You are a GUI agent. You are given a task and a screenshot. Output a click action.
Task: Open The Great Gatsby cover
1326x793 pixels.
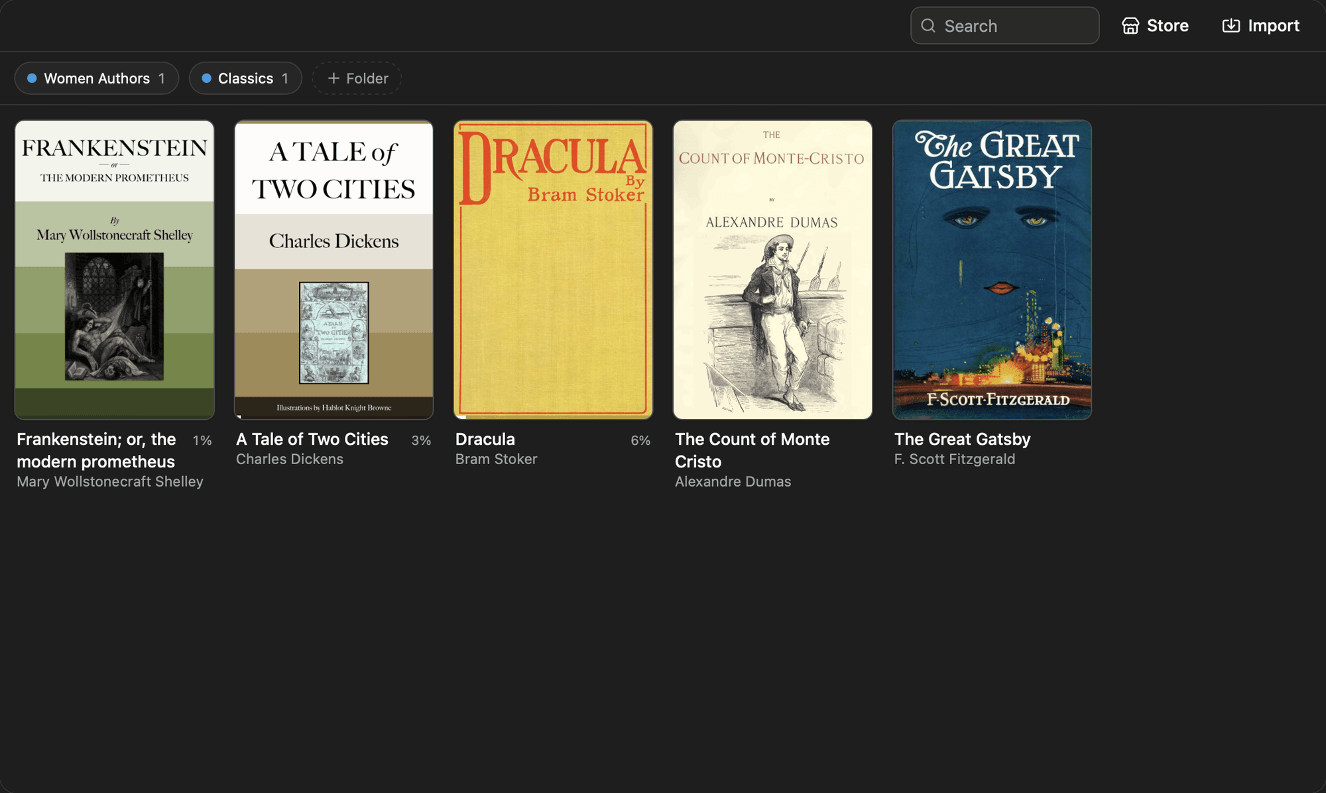tap(992, 270)
